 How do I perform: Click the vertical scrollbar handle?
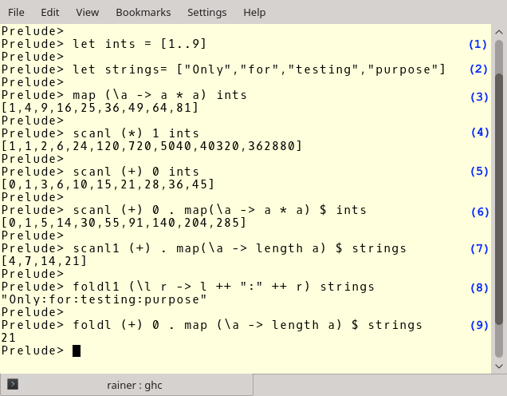pos(499,199)
